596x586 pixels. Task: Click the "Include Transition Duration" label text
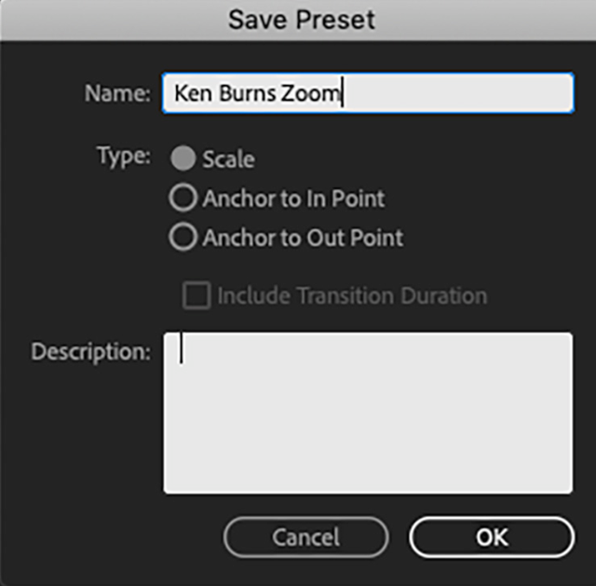coord(352,296)
